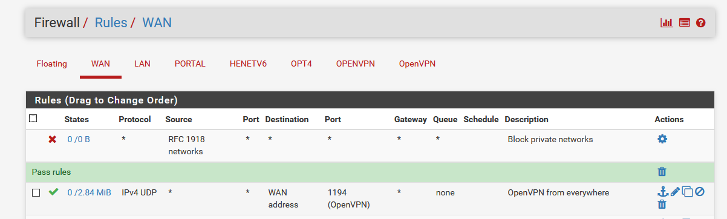Open the firewall log list icon

click(684, 23)
